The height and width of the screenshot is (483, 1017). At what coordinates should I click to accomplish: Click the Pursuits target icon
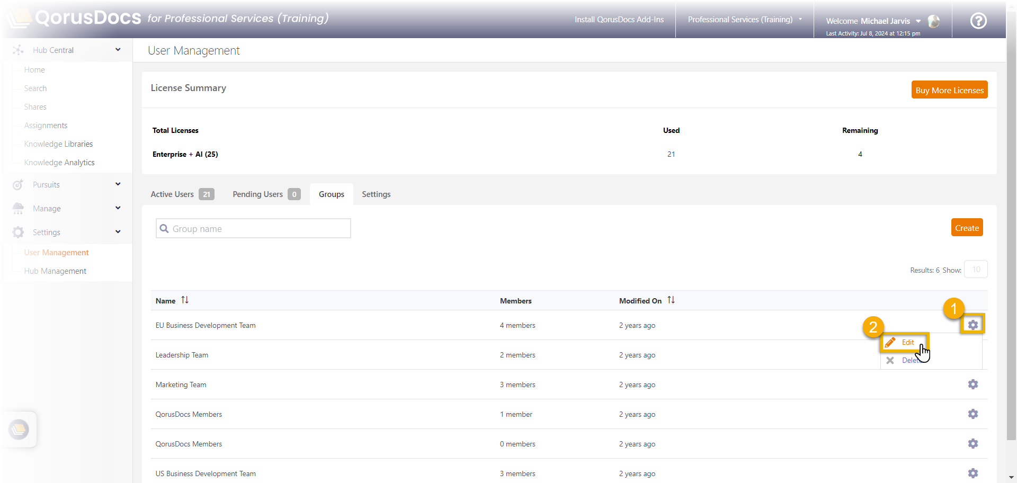pos(18,185)
